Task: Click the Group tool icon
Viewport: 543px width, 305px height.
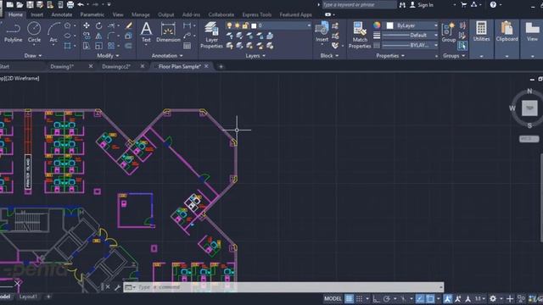Action: [x=449, y=32]
